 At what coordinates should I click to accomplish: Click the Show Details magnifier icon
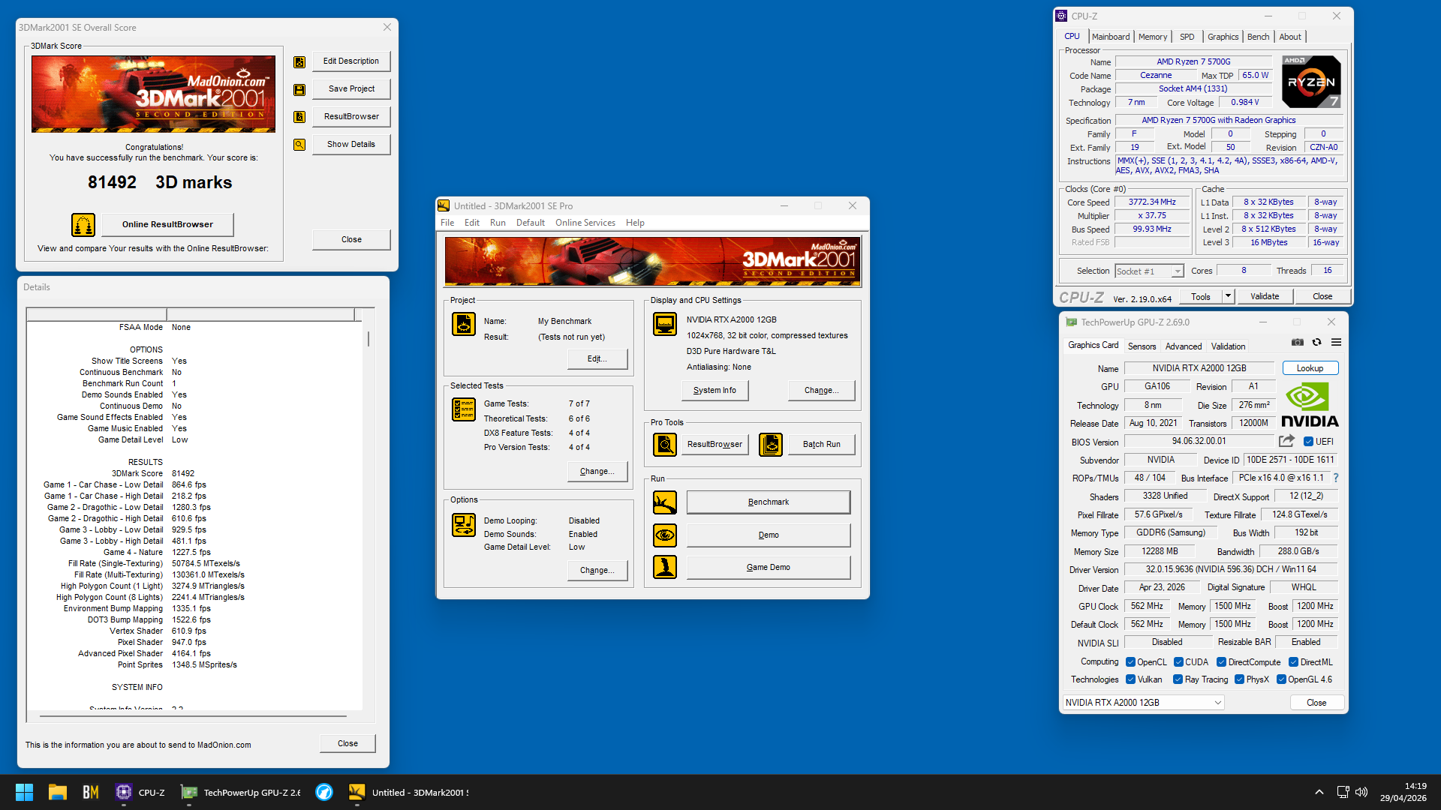click(299, 145)
